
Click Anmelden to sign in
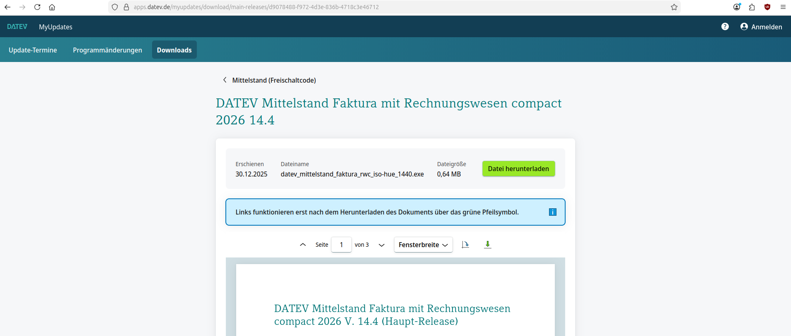761,27
